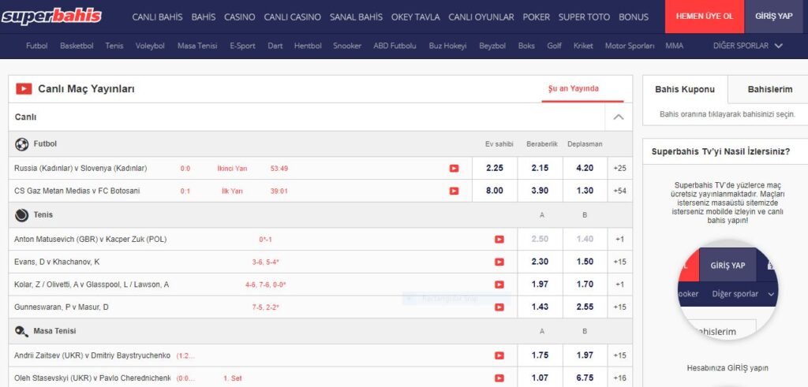The height and width of the screenshot is (387, 808).
Task: Play live stream for Evans v Khachanov
Action: (499, 262)
